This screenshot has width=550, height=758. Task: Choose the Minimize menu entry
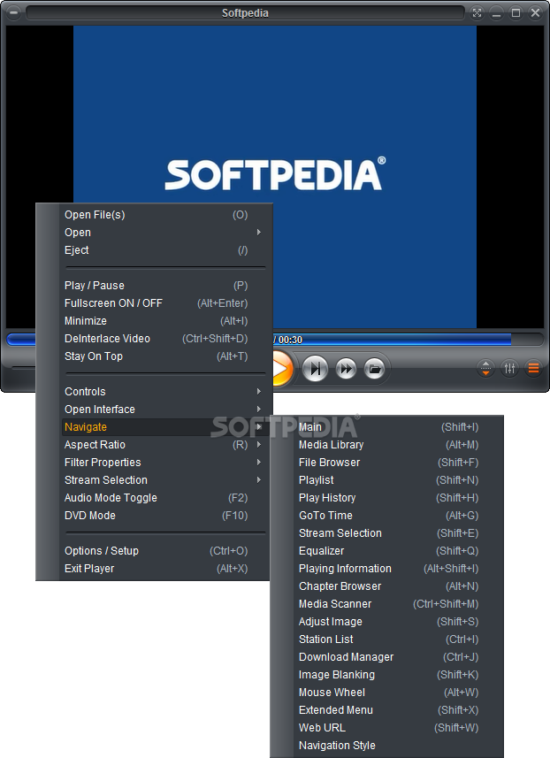[164, 321]
